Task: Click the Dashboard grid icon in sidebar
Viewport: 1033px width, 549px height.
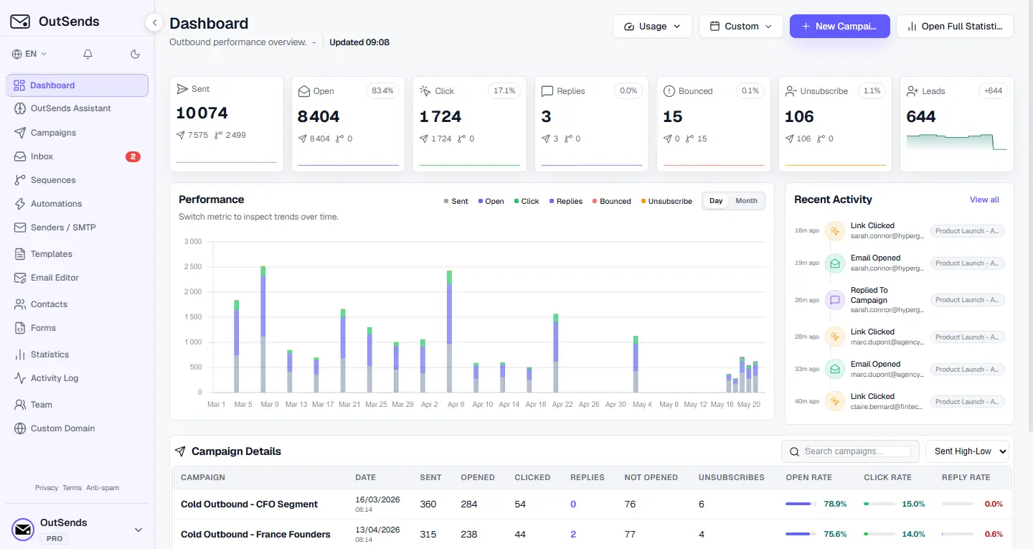Action: pos(19,85)
